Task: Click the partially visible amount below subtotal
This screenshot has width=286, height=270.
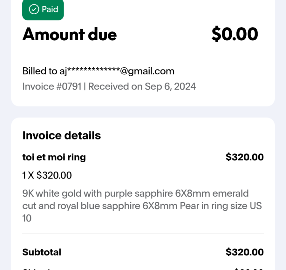Action: (249, 269)
